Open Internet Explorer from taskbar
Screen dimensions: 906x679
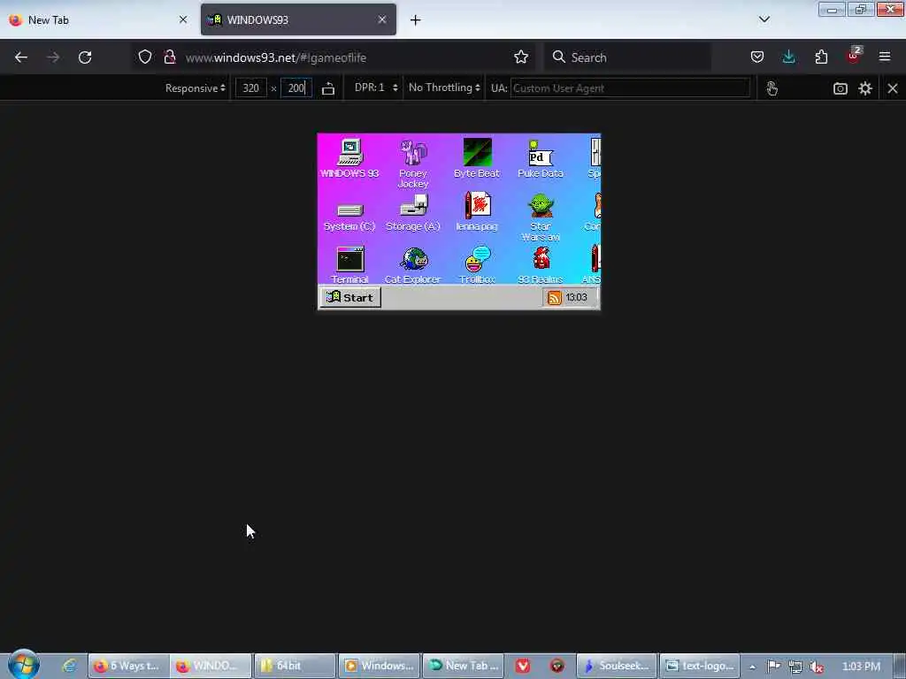click(69, 666)
